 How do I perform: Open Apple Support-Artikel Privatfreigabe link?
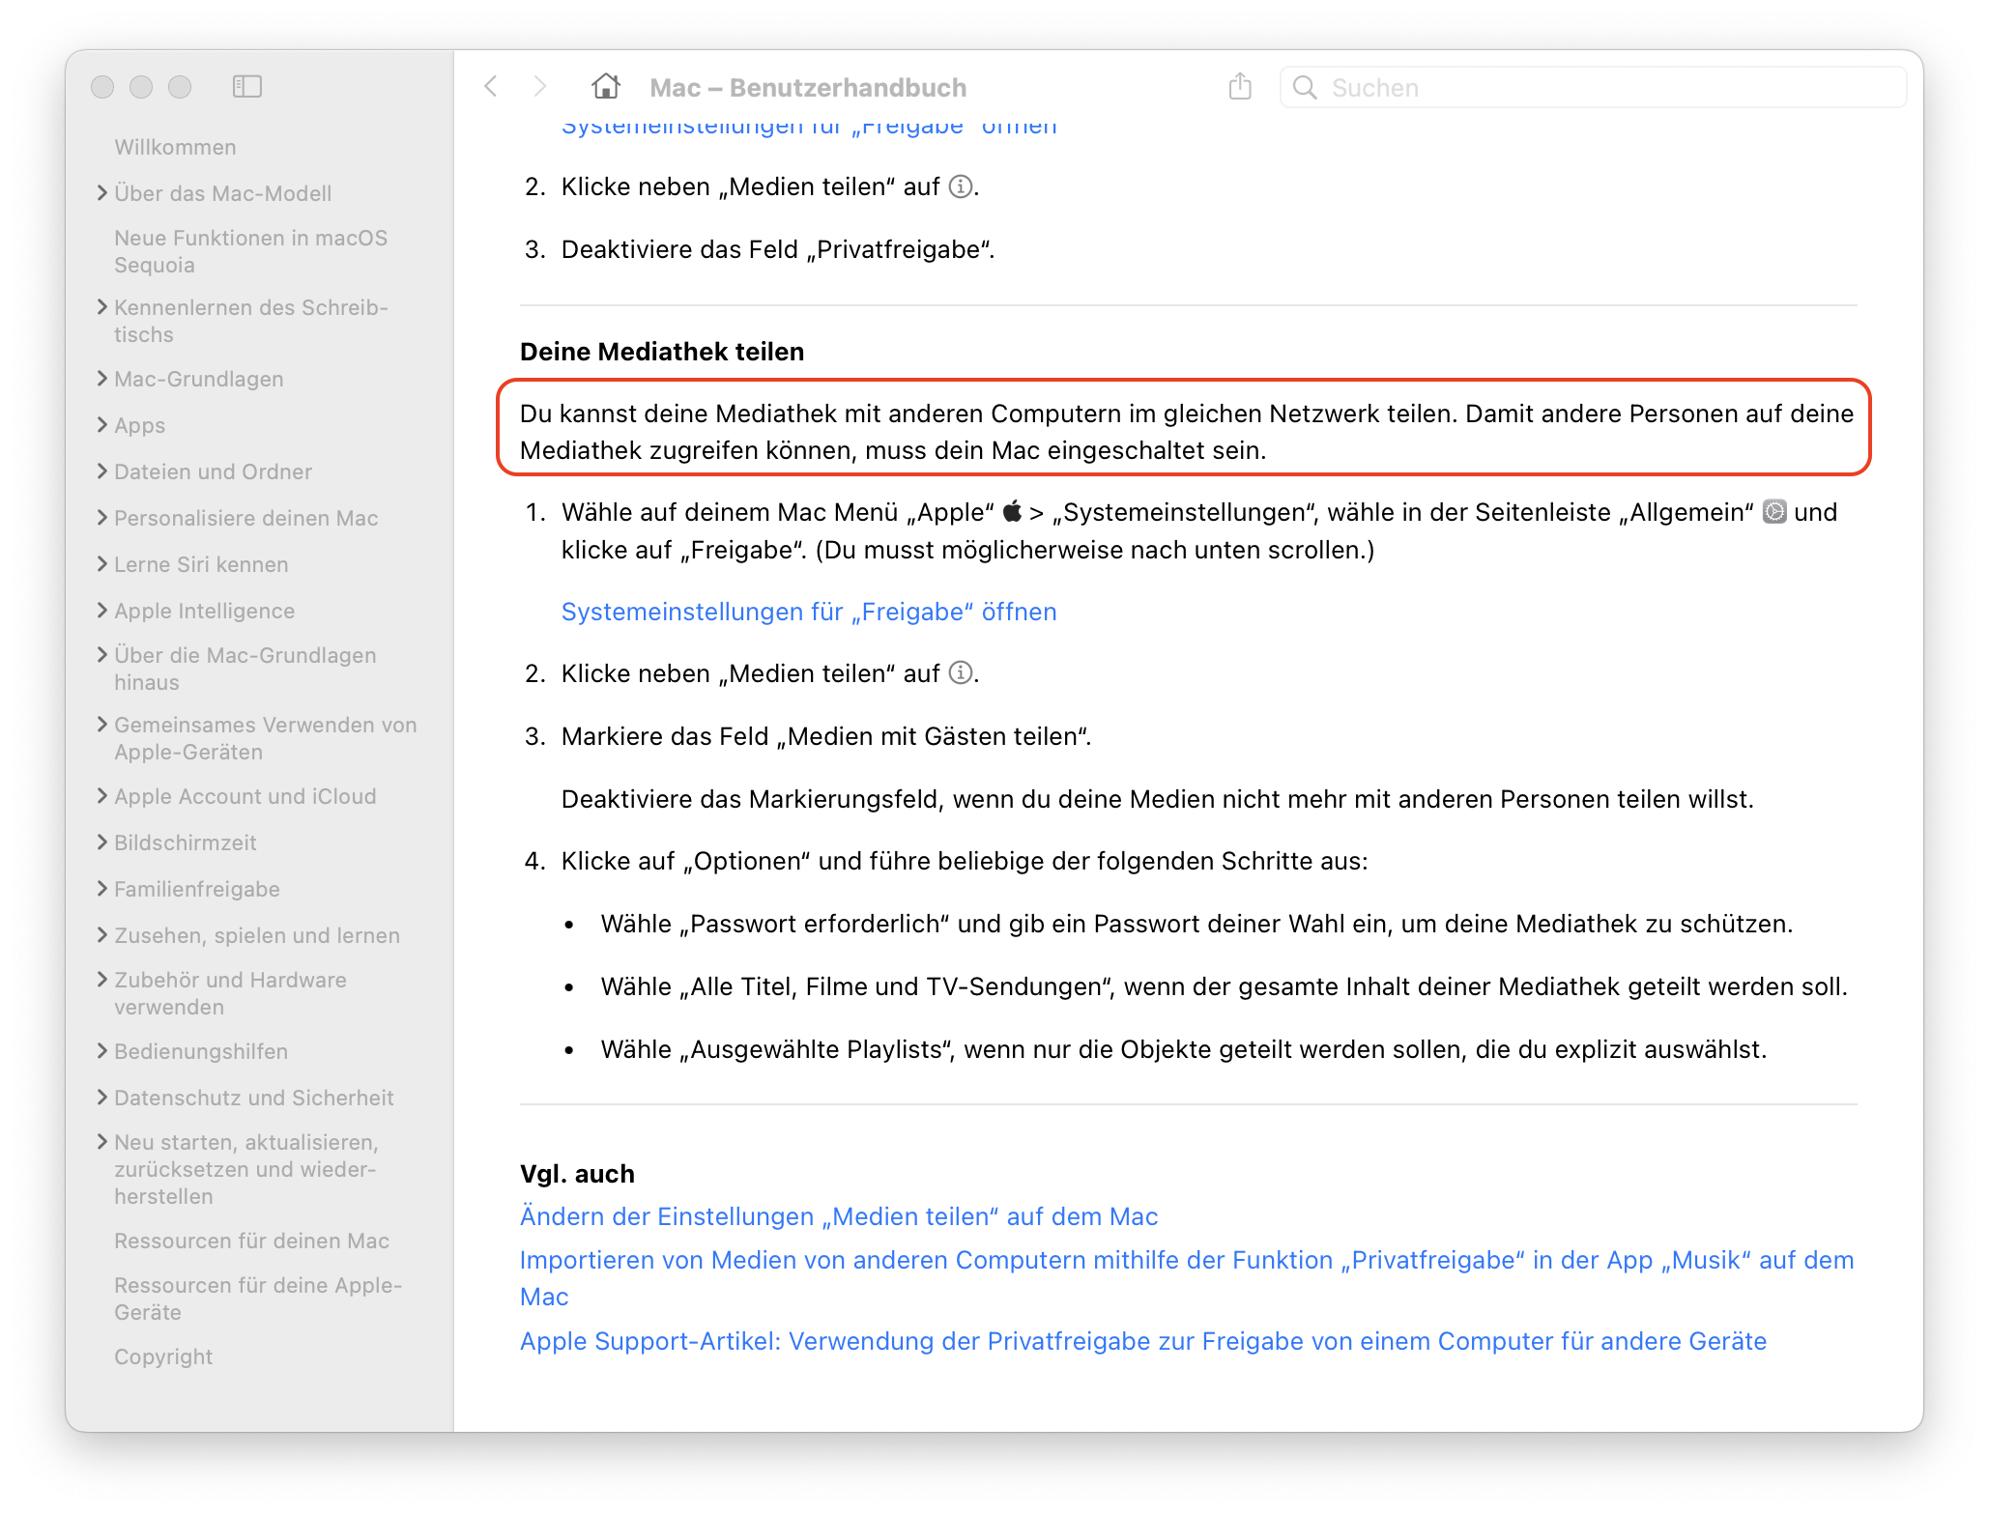1142,1341
